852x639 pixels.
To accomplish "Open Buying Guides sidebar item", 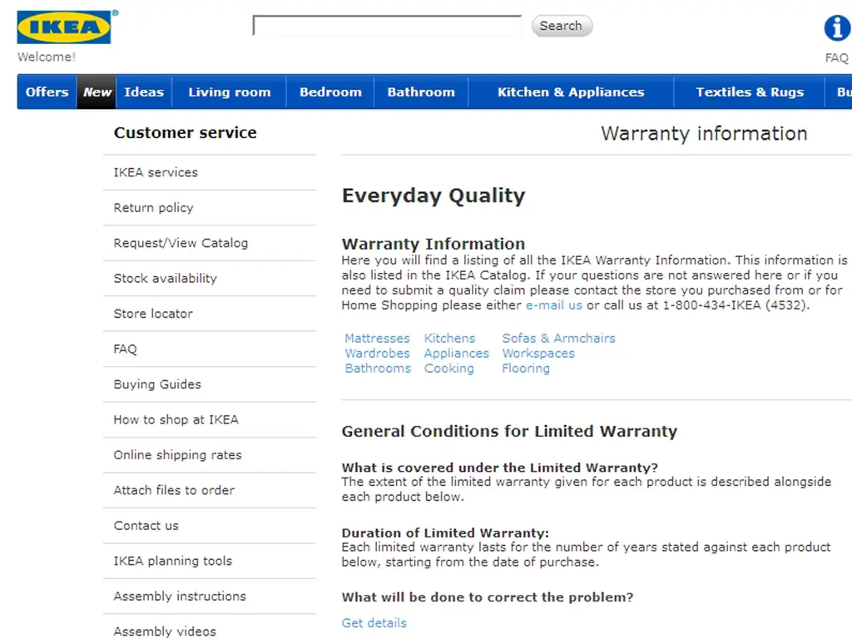I will [x=157, y=384].
